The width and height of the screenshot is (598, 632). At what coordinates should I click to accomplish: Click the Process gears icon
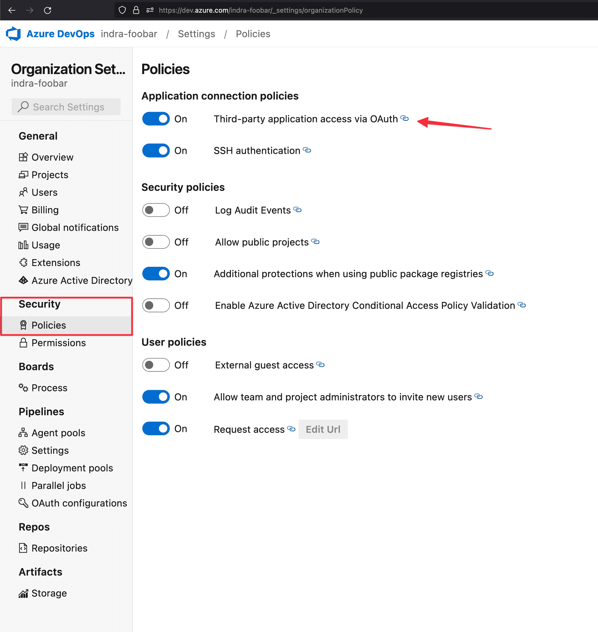pos(23,388)
